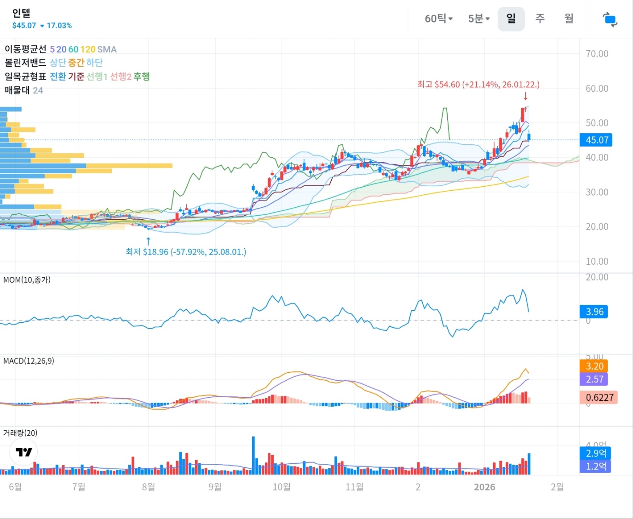Toggle the 볼린저밴드 Bollinger band indicator label
The height and width of the screenshot is (519, 633).
tap(25, 63)
